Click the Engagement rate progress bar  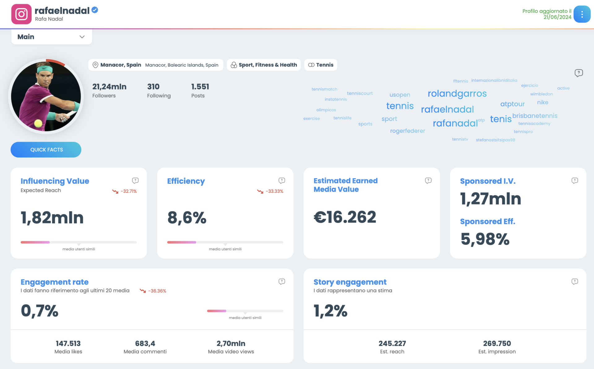tap(245, 311)
